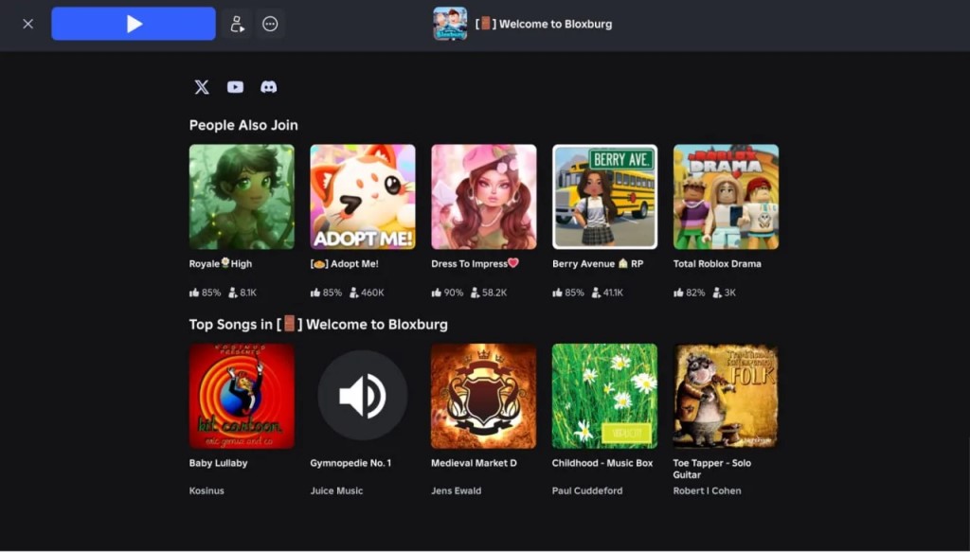Click the 85% rating under Royale High
Image resolution: width=970 pixels, height=552 pixels.
pos(211,293)
